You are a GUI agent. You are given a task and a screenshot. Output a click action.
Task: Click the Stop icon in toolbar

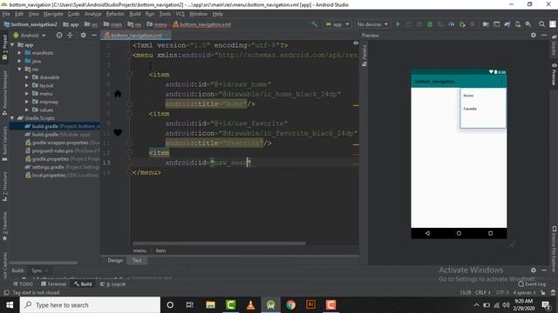[x=473, y=24]
